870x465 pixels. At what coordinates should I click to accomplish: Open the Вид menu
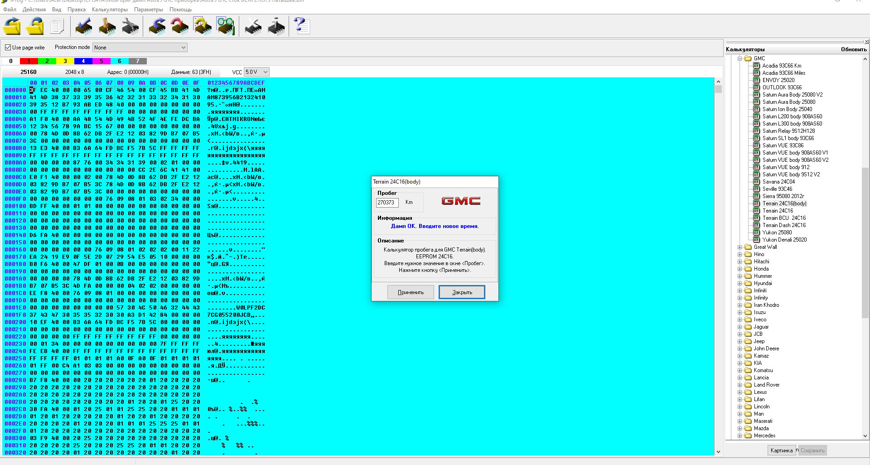click(x=57, y=10)
